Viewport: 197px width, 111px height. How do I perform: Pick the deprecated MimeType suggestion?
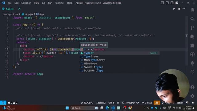coord(120,64)
